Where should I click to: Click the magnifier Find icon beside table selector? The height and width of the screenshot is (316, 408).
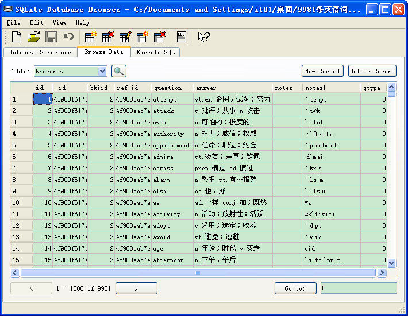pos(119,71)
